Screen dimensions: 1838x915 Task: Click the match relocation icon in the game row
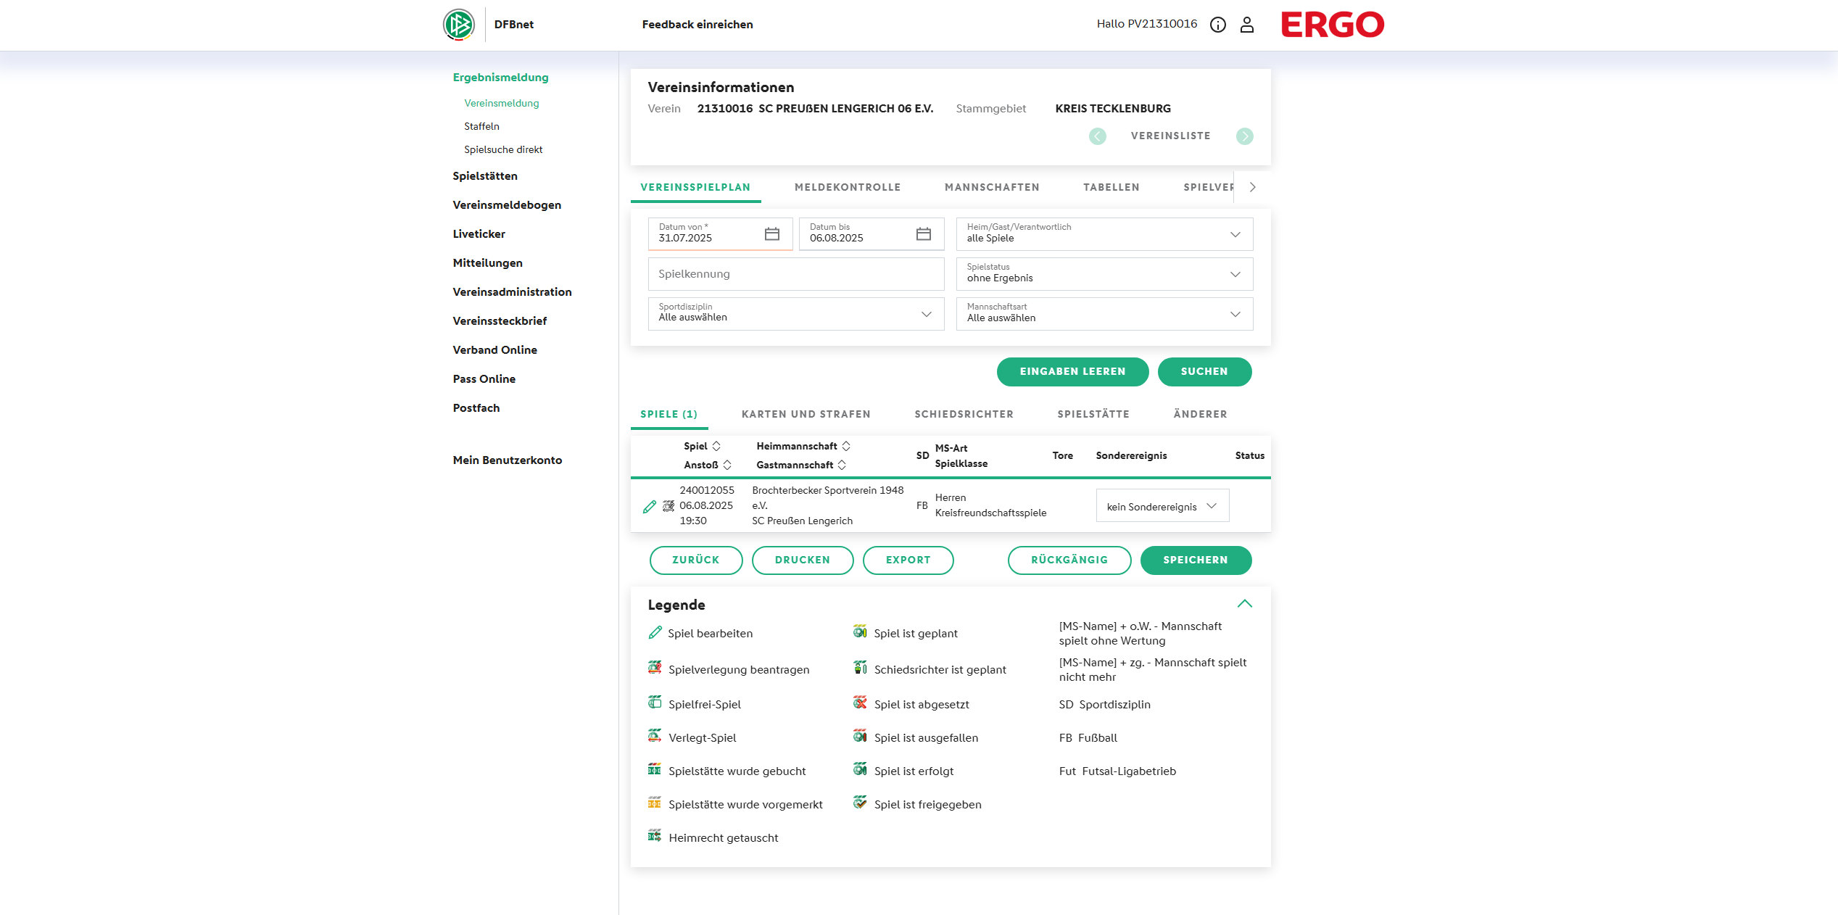tap(668, 506)
